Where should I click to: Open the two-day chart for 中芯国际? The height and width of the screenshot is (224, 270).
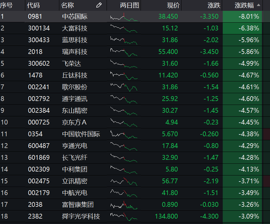(124, 17)
